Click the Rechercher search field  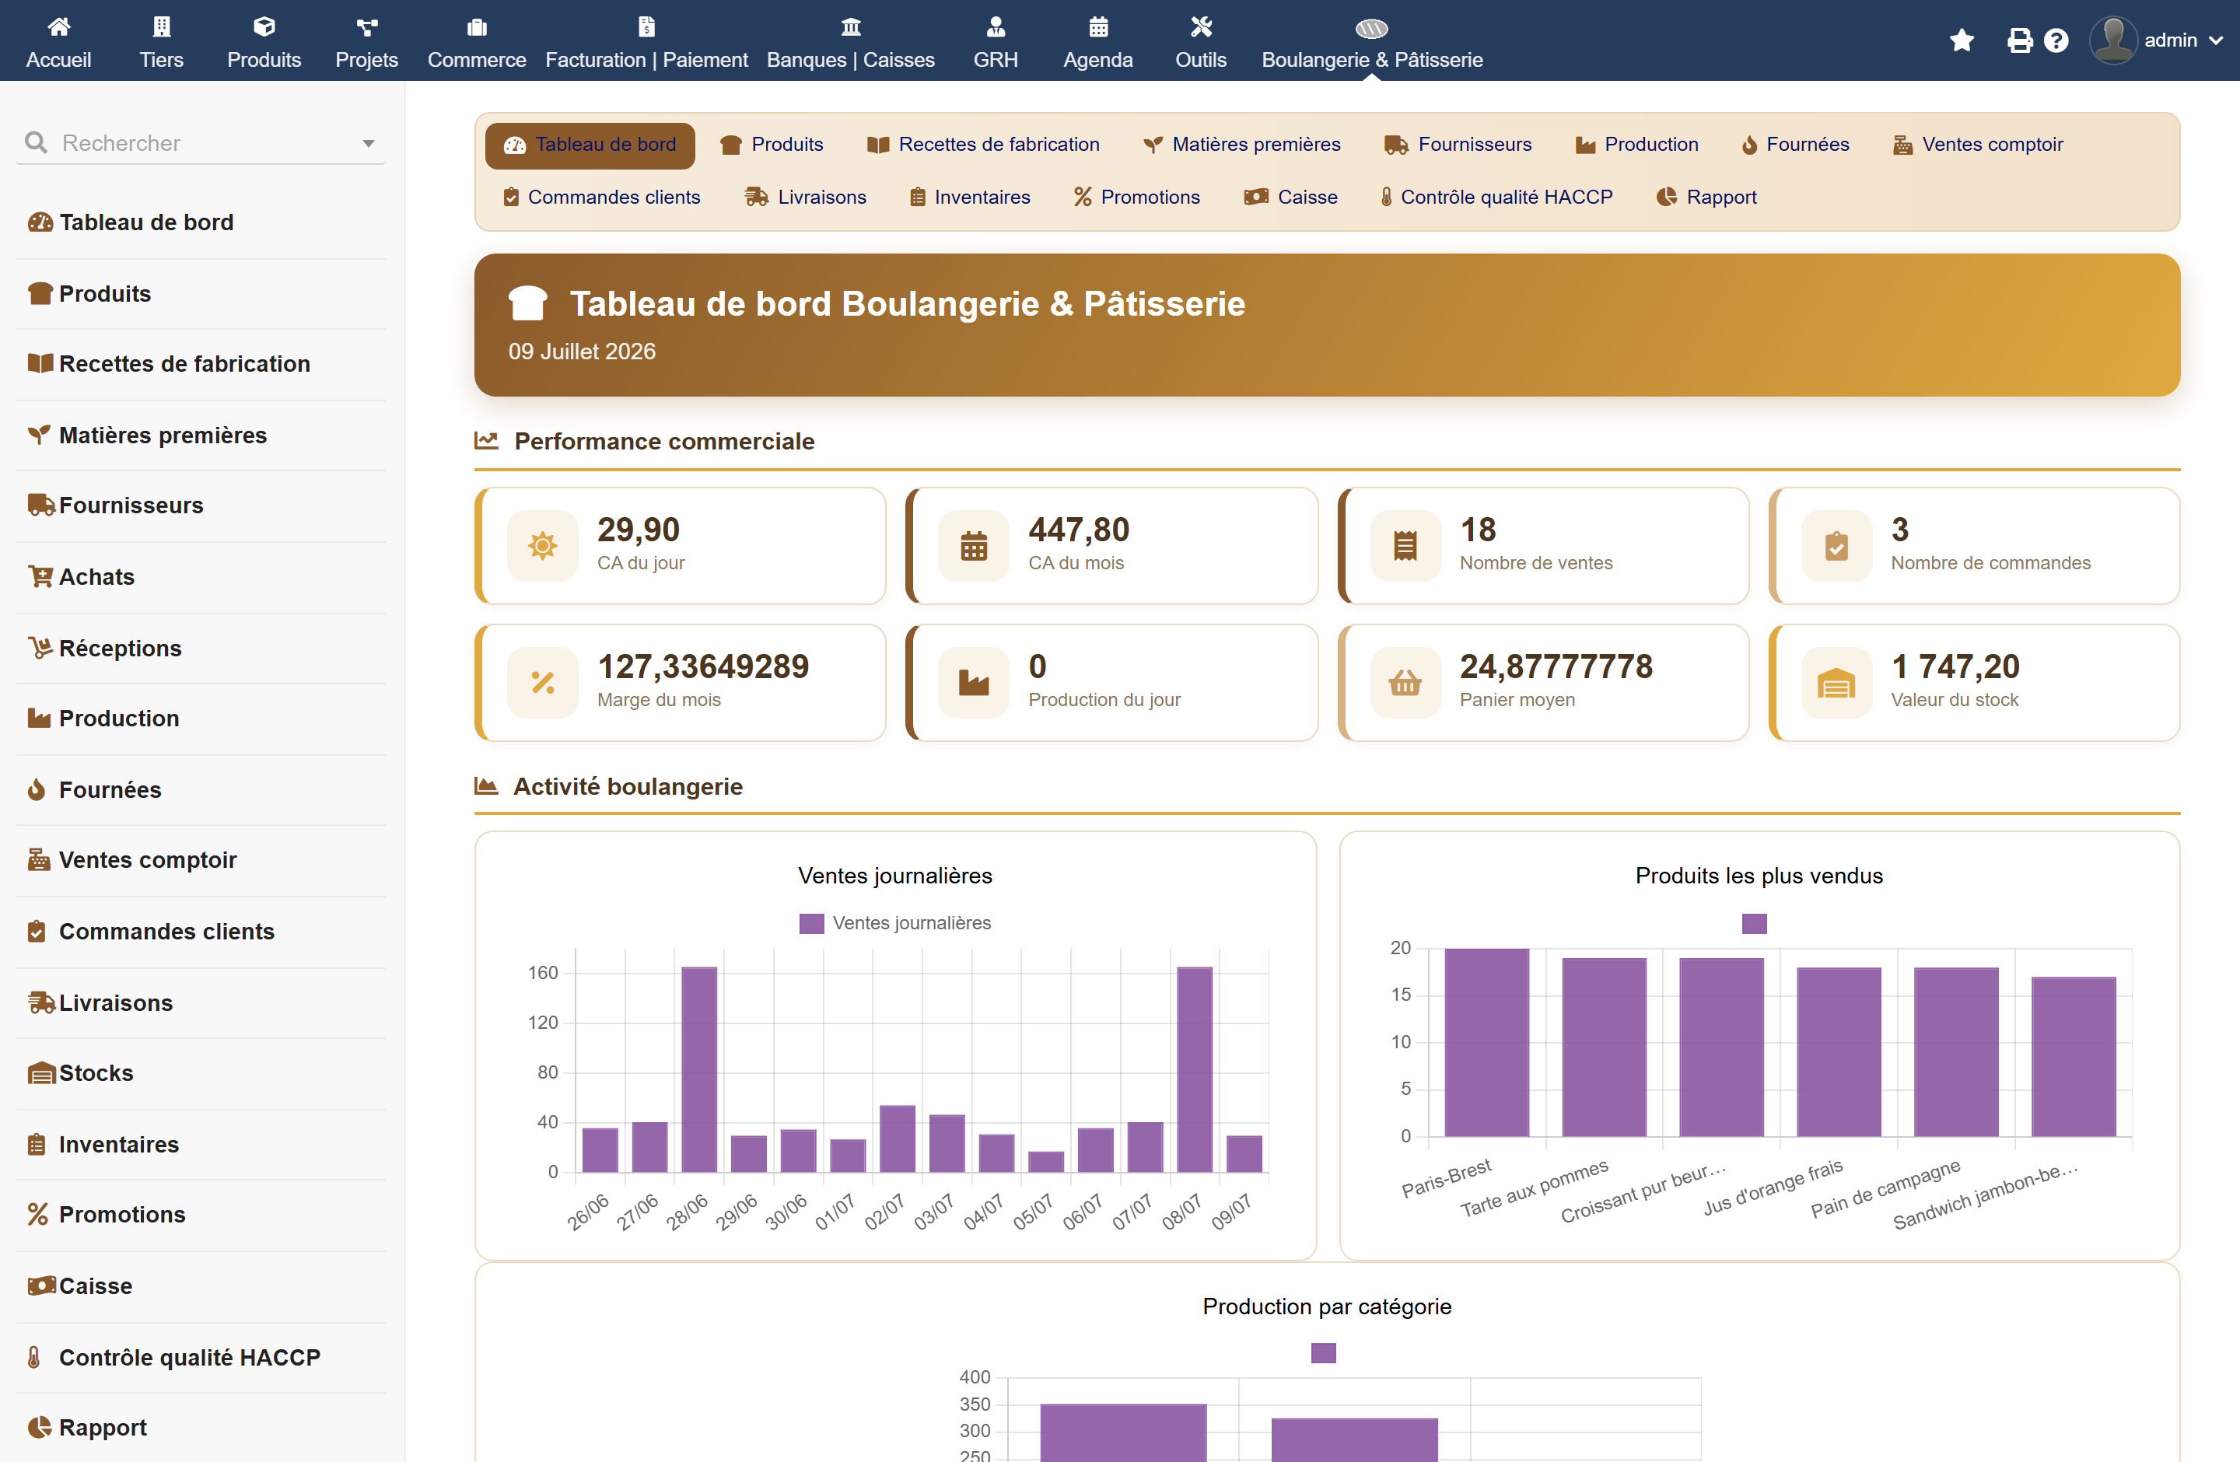(201, 143)
